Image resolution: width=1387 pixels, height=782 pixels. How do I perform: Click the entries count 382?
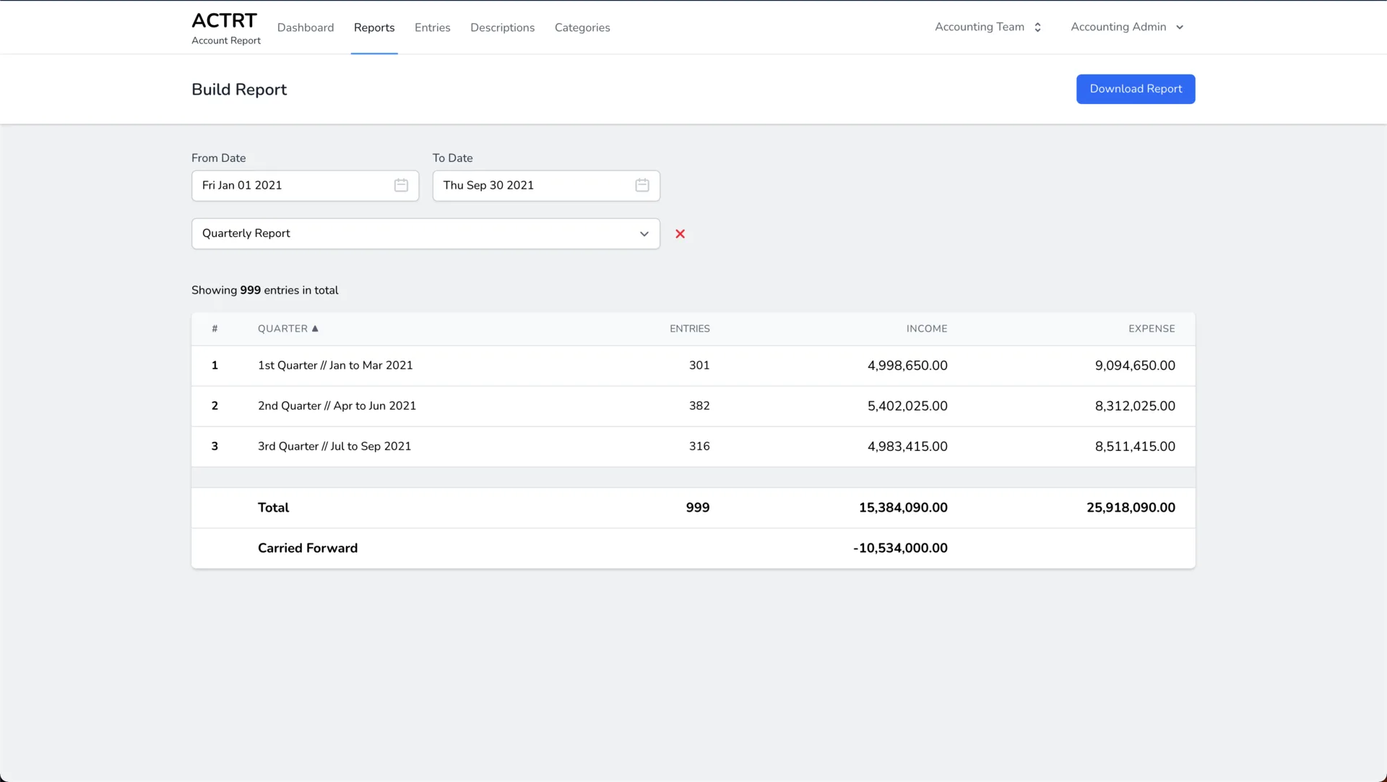coord(699,406)
